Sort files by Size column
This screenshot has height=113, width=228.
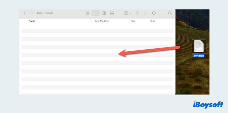click(x=133, y=21)
